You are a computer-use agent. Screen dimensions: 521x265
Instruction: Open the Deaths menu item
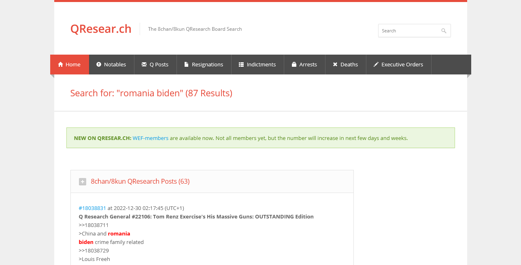(349, 64)
